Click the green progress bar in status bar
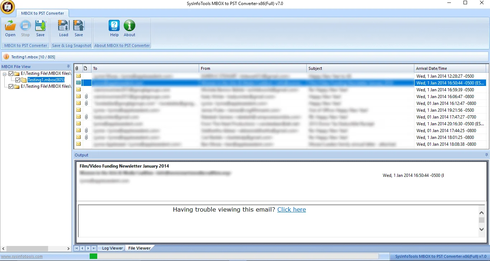This screenshot has width=490, height=261. coord(93,256)
